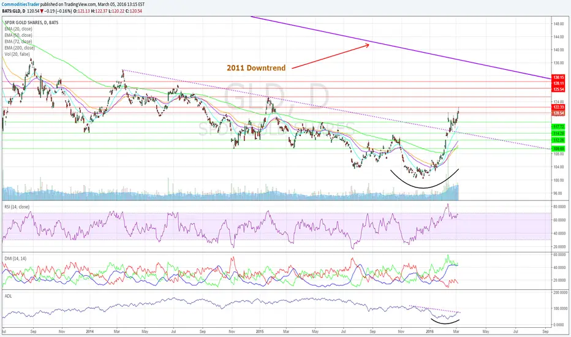Select the Vol (20, false) indicator label
The height and width of the screenshot is (337, 571).
[17, 54]
